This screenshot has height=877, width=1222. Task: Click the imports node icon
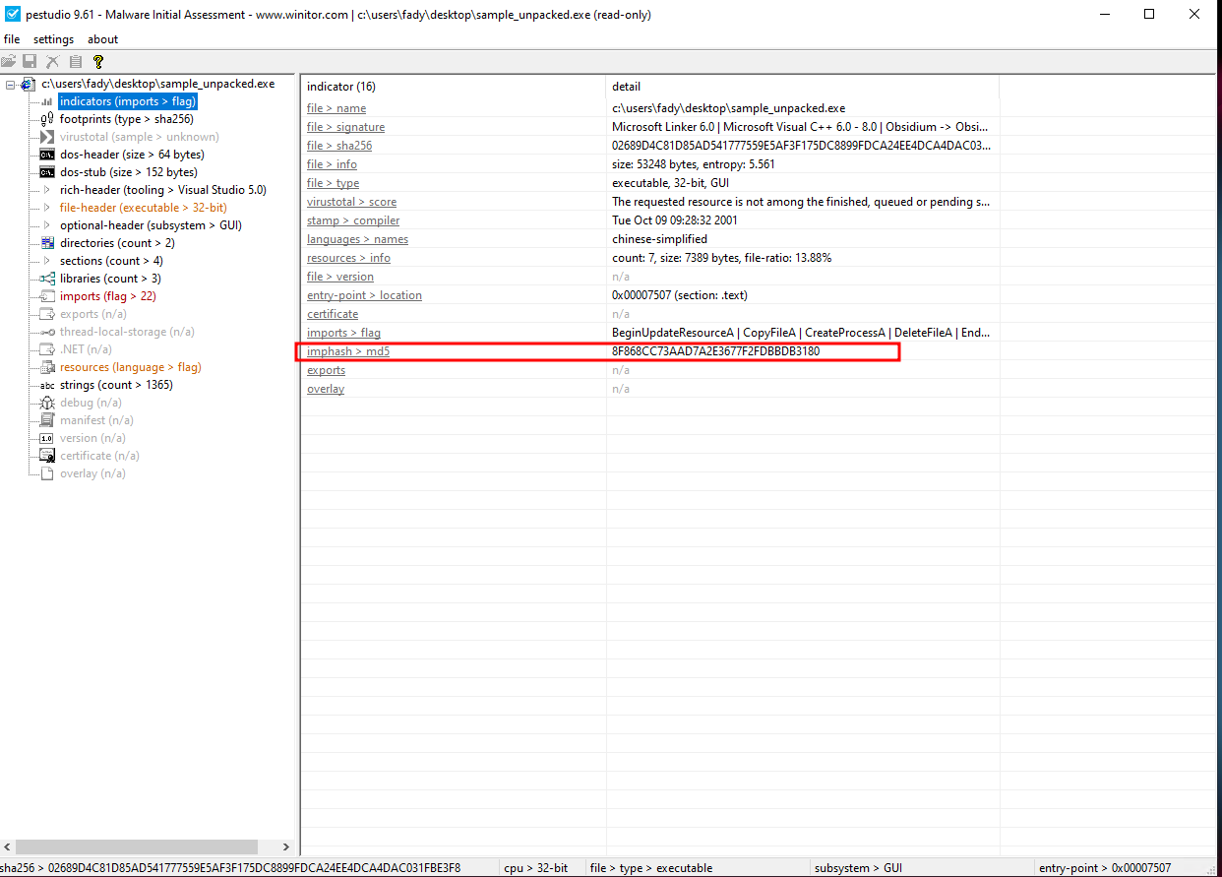(47, 296)
